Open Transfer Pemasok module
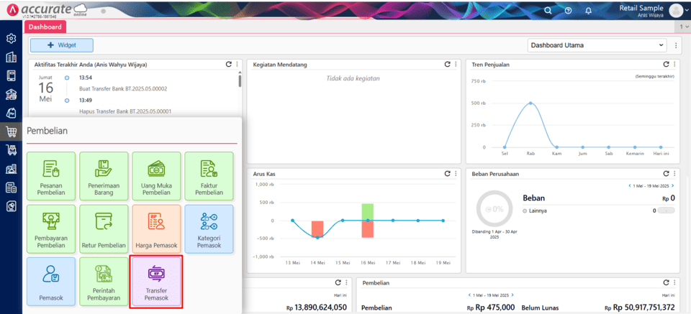 pyautogui.click(x=156, y=281)
